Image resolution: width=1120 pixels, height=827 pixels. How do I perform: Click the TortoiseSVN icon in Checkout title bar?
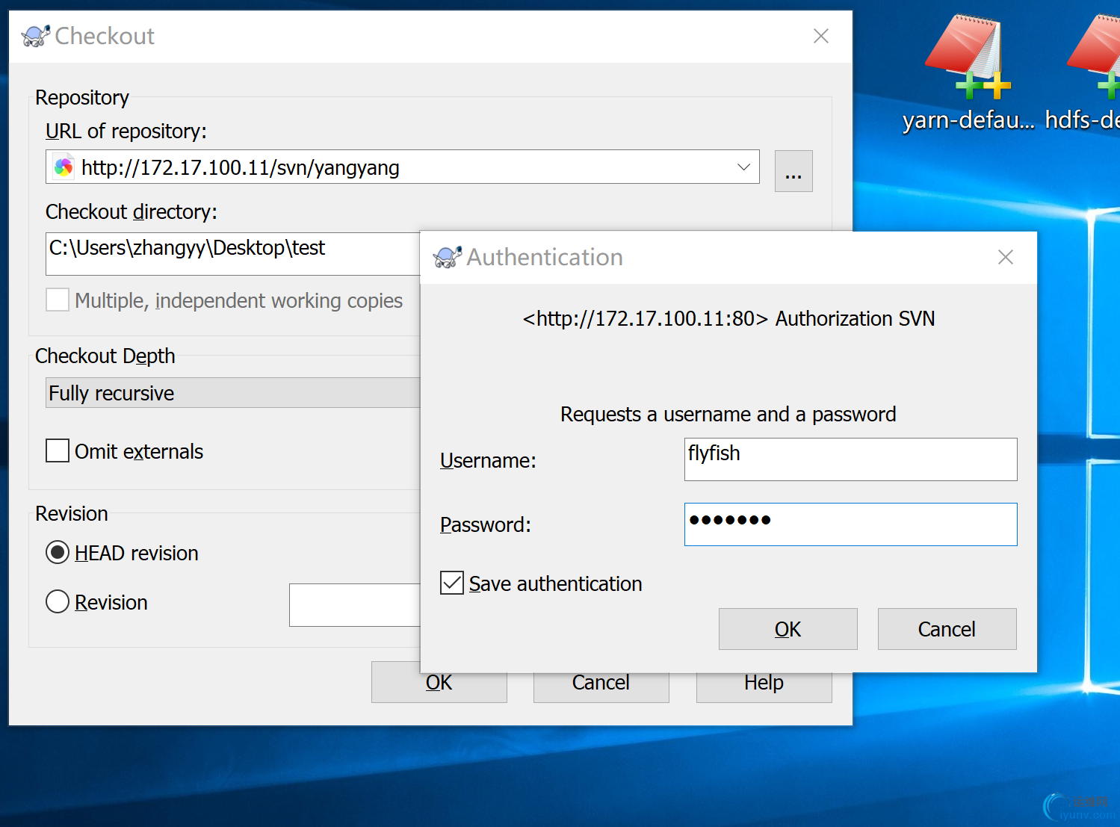pos(35,36)
